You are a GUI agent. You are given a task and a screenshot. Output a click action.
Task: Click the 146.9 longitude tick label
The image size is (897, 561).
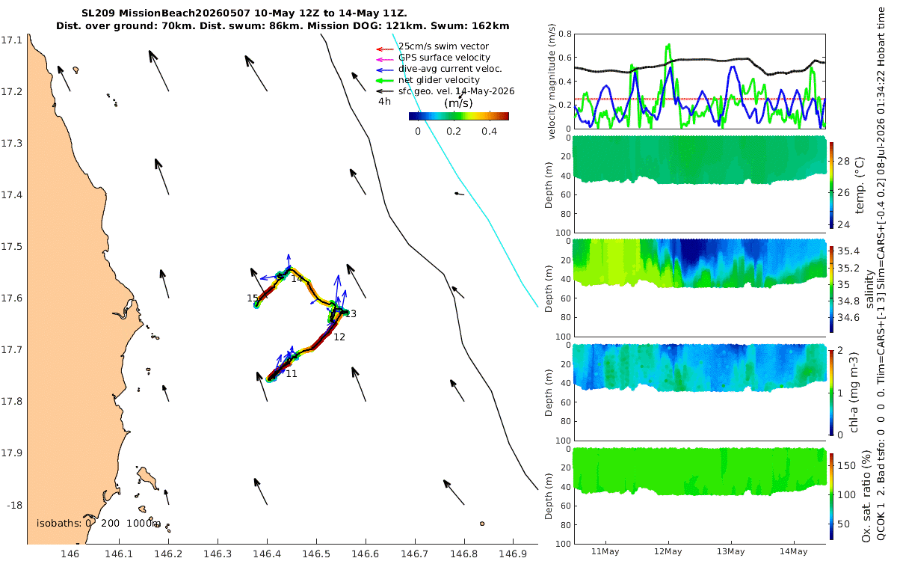pyautogui.click(x=513, y=554)
